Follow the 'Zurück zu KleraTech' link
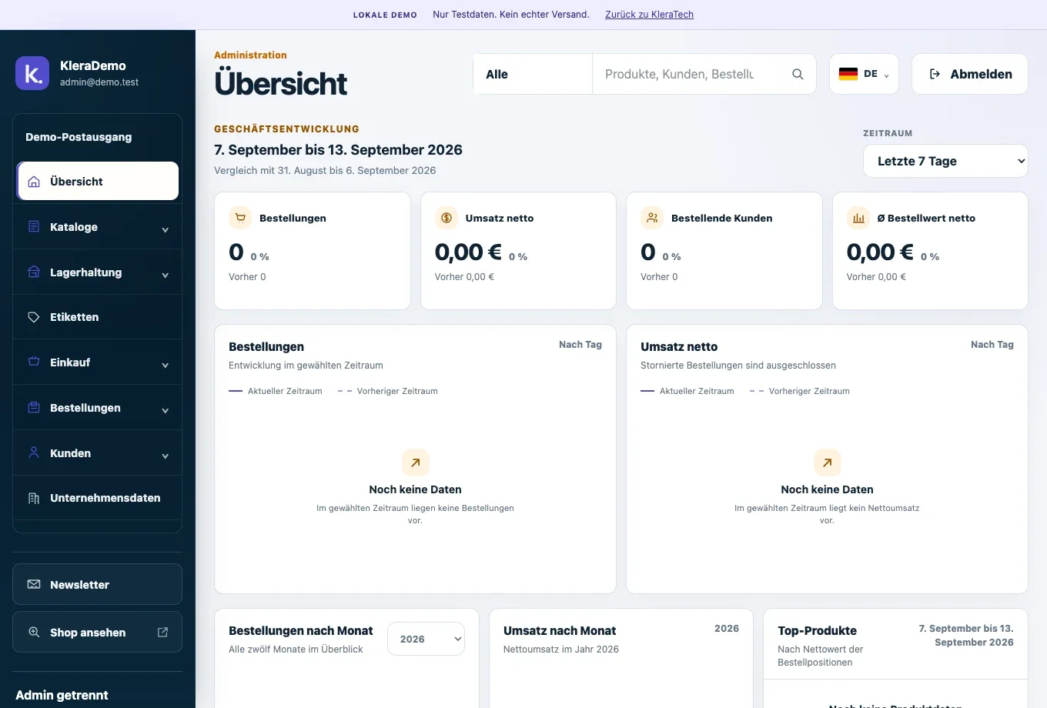The height and width of the screenshot is (708, 1047). coord(649,15)
